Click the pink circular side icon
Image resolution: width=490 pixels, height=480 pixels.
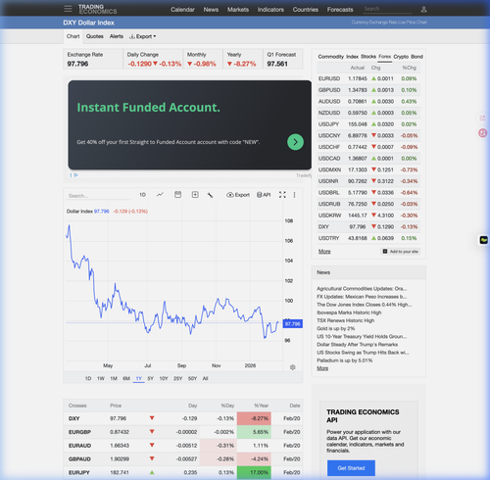(x=482, y=133)
